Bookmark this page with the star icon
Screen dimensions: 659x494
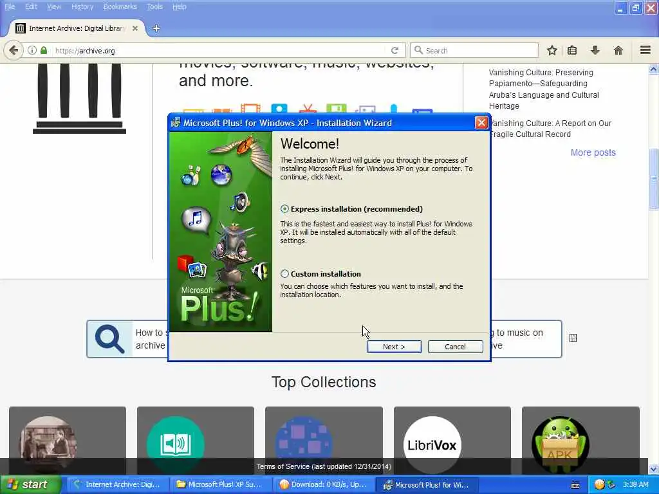point(552,50)
